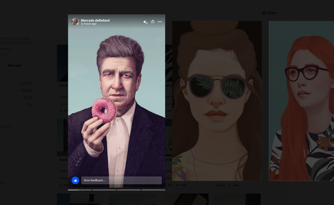Jump to fourth story progress segment
This screenshot has width=334, height=205.
click(x=153, y=190)
